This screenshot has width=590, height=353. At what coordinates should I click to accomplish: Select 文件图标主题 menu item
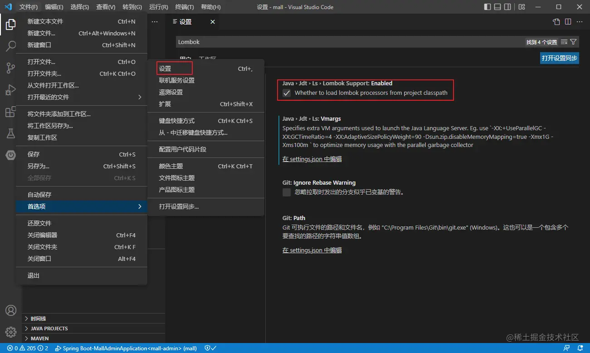click(x=206, y=178)
